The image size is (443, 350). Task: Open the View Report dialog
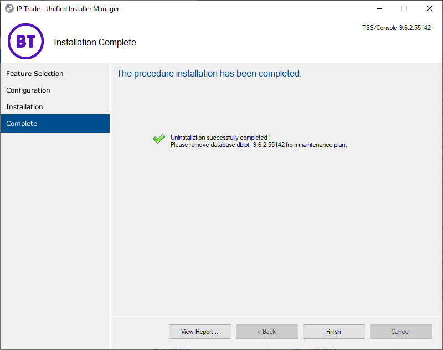[200, 332]
